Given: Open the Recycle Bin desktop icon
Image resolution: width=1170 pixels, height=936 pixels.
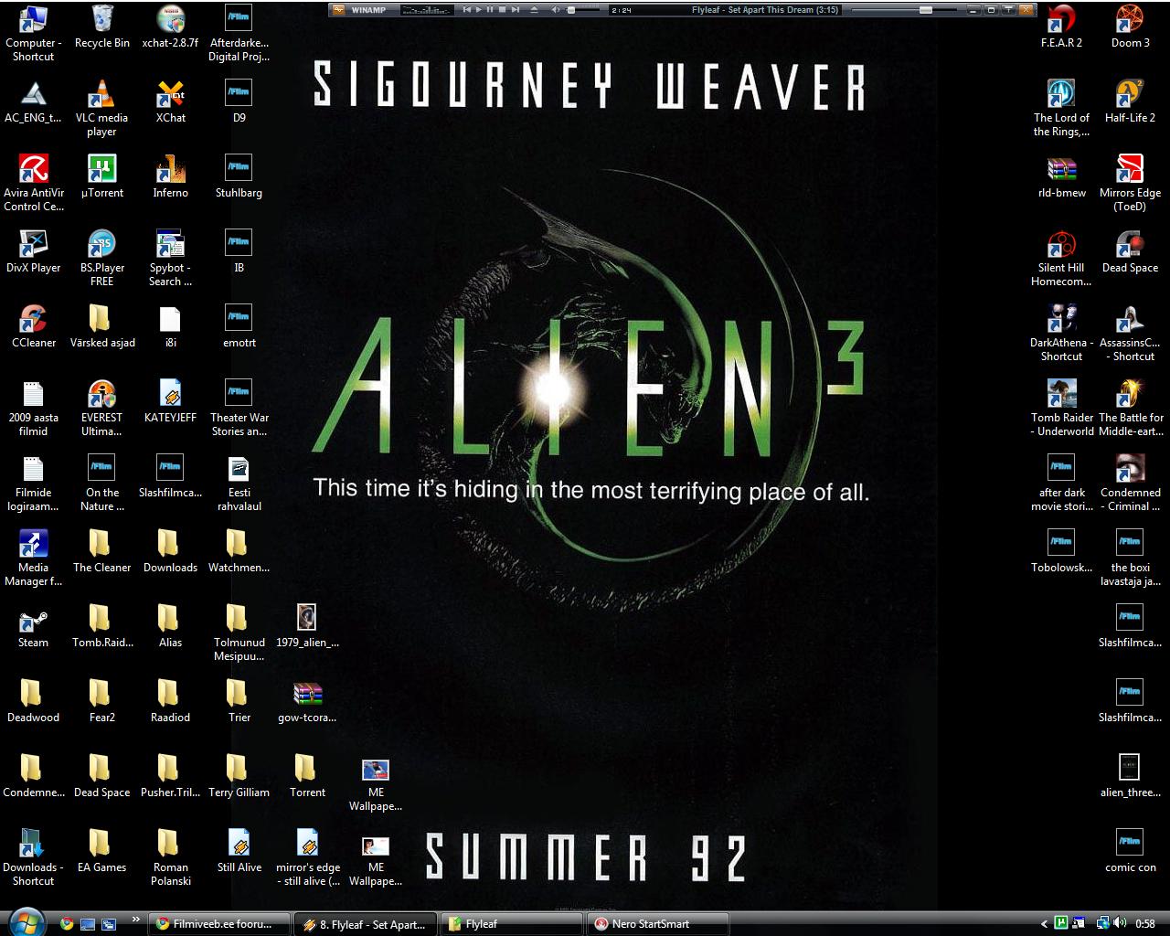Looking at the screenshot, I should tap(102, 27).
